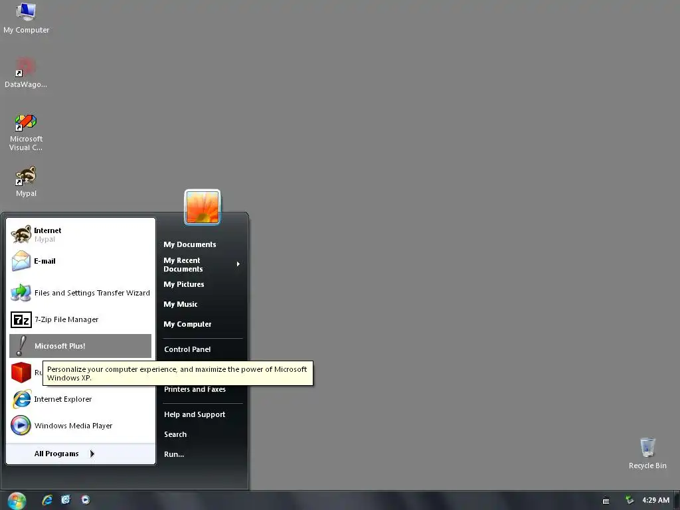Expand the My Recent Documents submenu arrow
The width and height of the screenshot is (680, 510).
click(x=238, y=264)
